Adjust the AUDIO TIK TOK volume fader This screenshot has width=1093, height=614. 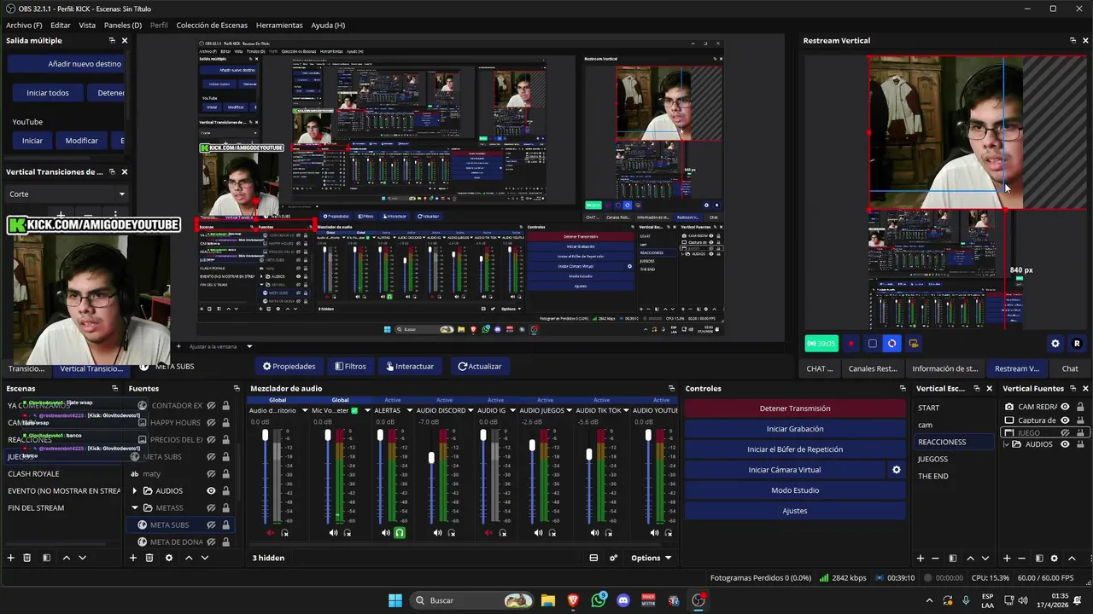(x=589, y=455)
